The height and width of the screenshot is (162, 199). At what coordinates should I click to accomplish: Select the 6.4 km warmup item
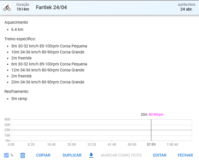coord(17,29)
